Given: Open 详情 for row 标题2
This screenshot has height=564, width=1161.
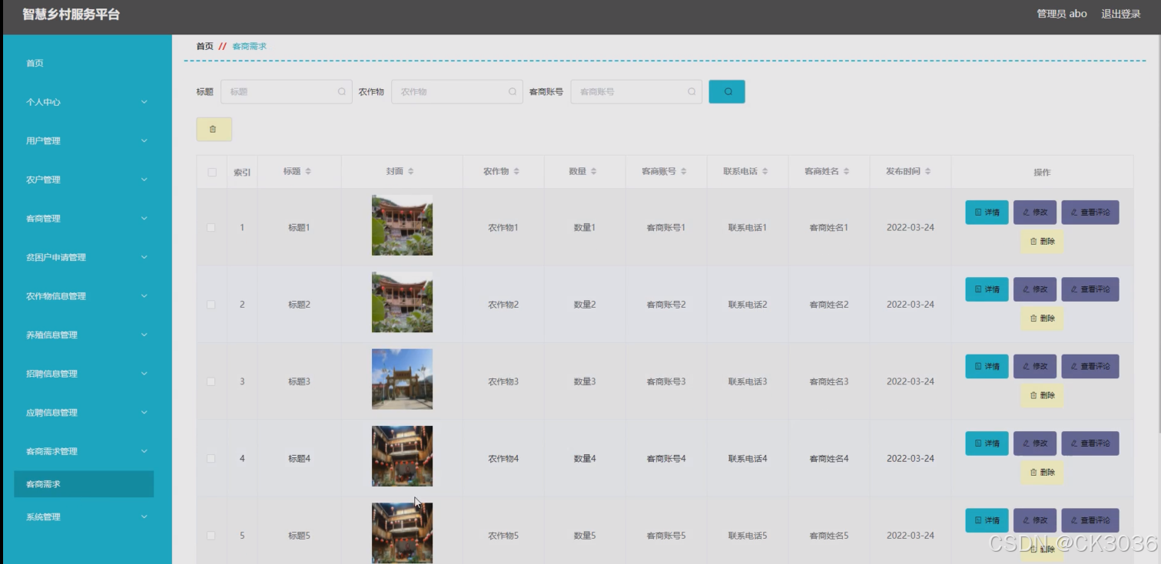Looking at the screenshot, I should (987, 289).
